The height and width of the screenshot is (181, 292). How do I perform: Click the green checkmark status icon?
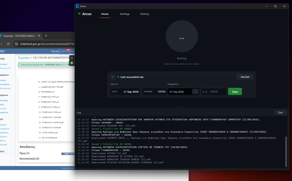(72, 63)
